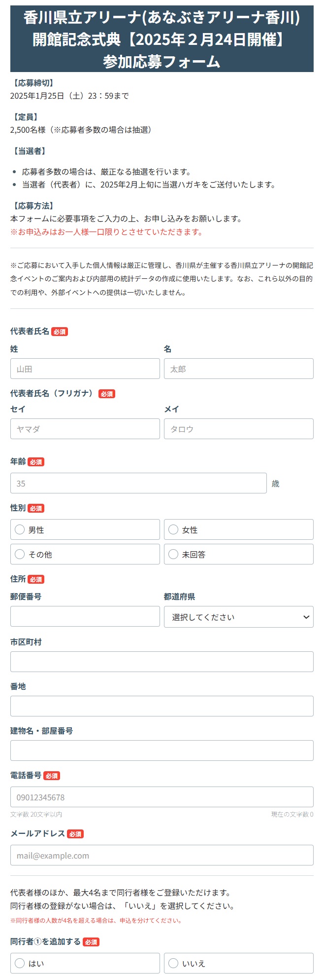Click the メイ furigana field with タロウ placeholder
Viewport: 322px width, 976px height.
(239, 429)
